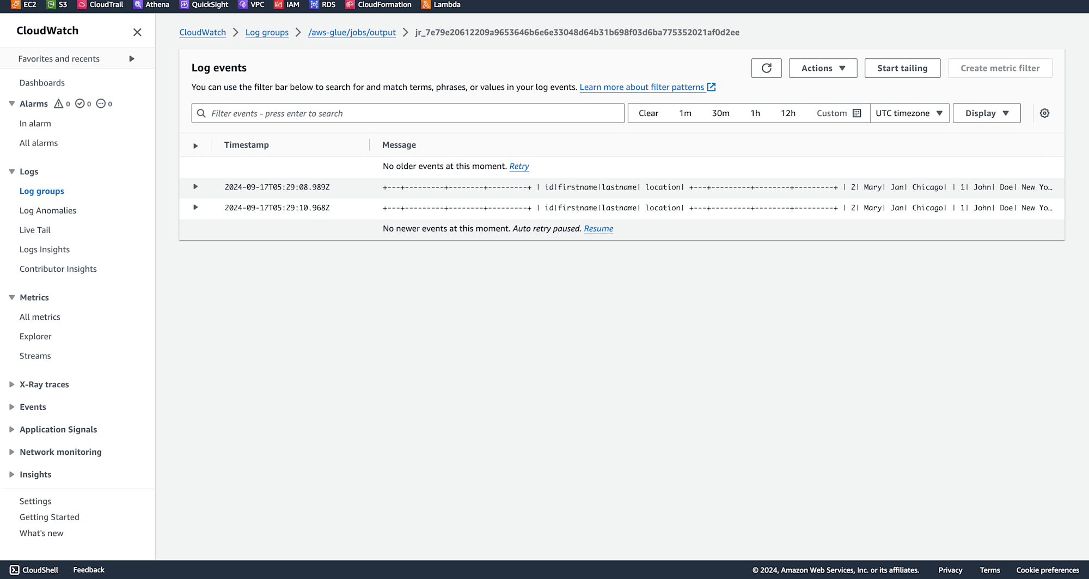Close the CloudWatch navigation panel
The image size is (1089, 579).
click(137, 32)
